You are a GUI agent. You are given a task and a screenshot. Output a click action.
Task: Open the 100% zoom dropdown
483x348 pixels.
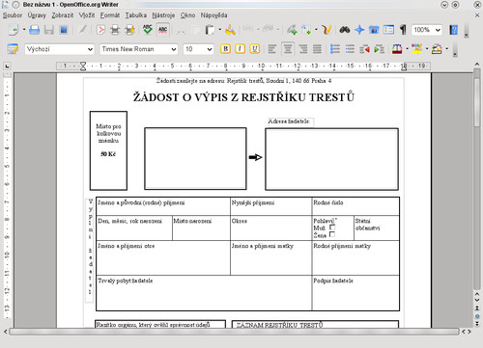click(438, 30)
